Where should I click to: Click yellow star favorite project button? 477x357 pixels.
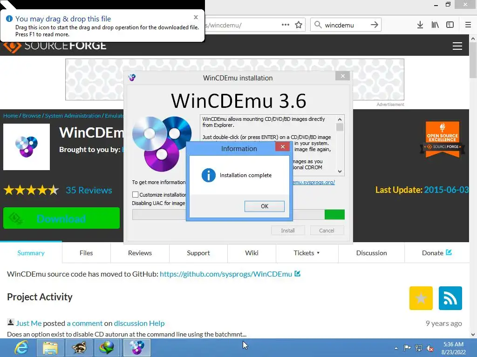pos(421,298)
